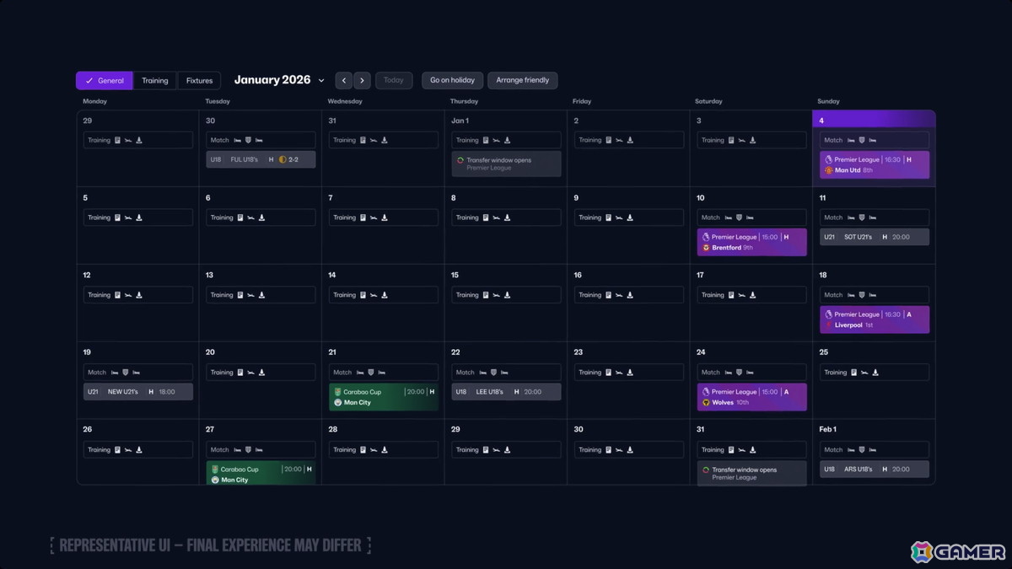1012x569 pixels.
Task: Click the Carabao Cup trophy icon on January 21
Action: pyautogui.click(x=337, y=392)
